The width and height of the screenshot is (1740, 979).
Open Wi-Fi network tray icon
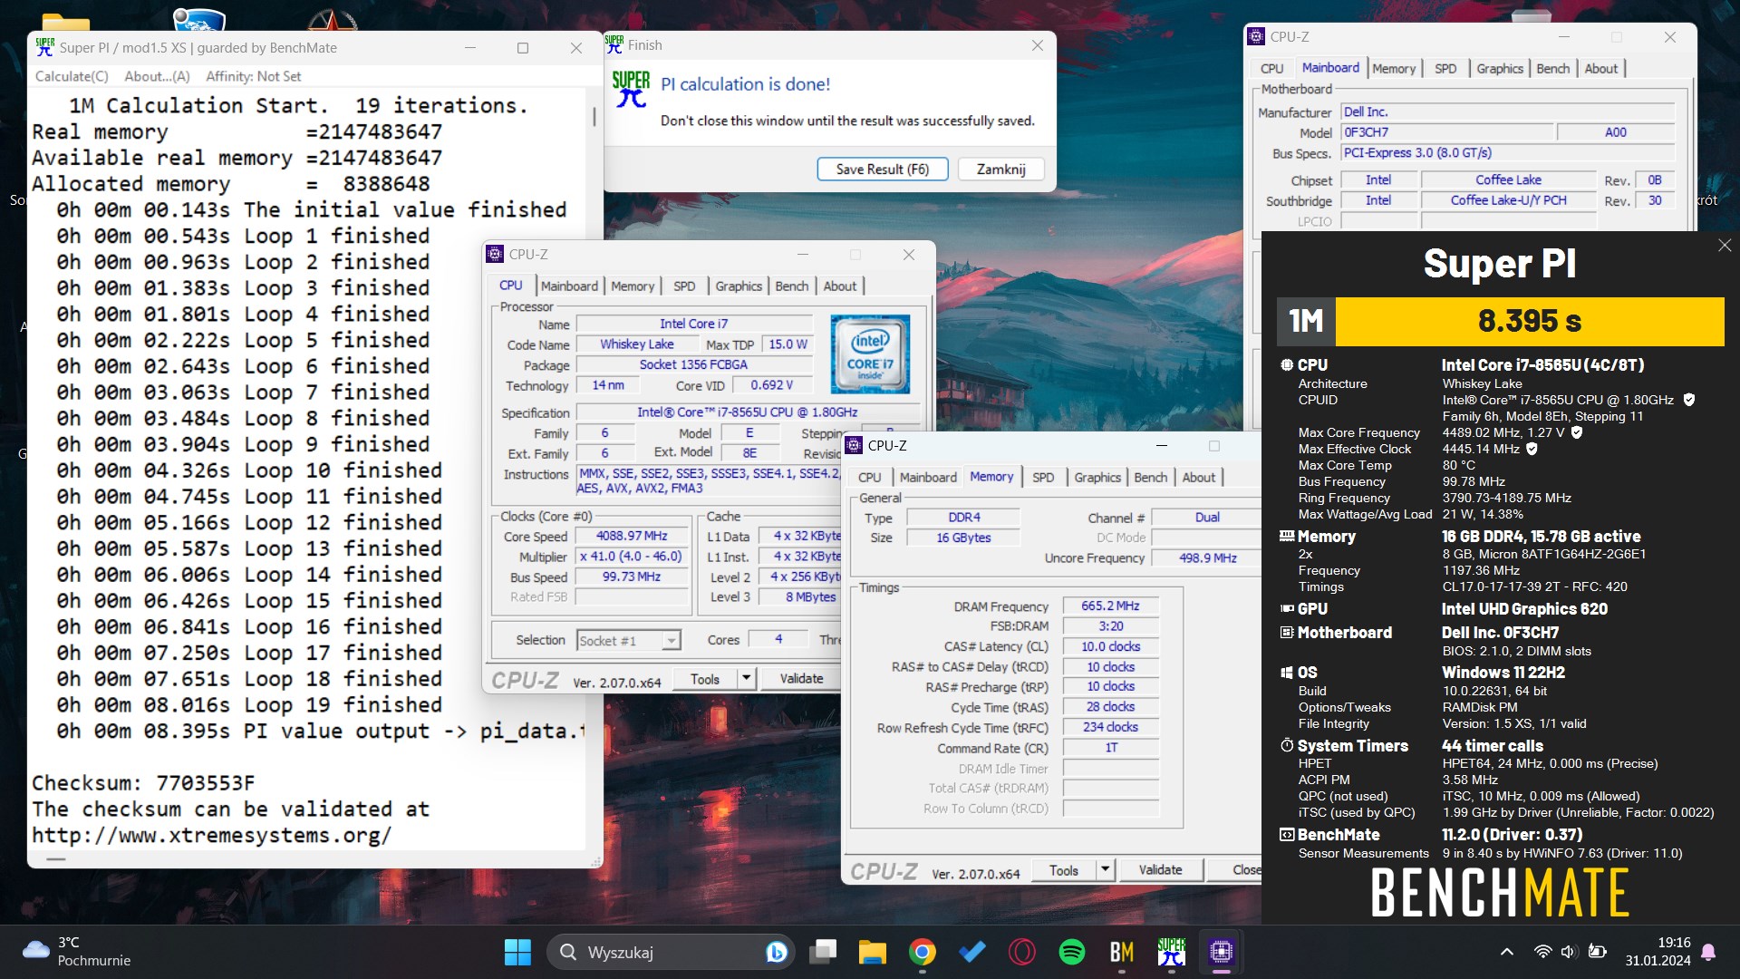pyautogui.click(x=1542, y=952)
